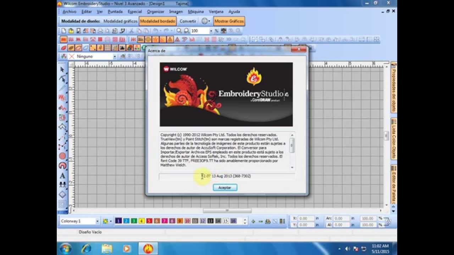Screen dimensions: 454x255
Task: Open the Imagen menu
Action: tap(176, 12)
